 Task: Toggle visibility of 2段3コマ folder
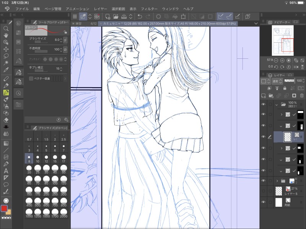pyautogui.click(x=263, y=104)
